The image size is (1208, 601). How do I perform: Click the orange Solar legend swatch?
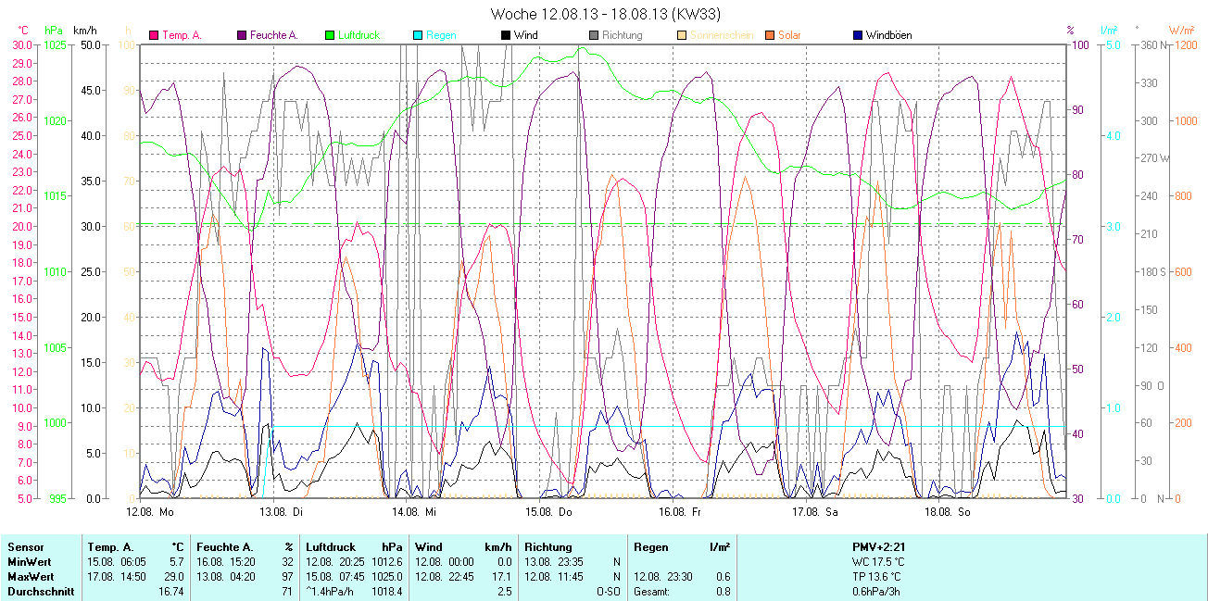click(x=769, y=35)
